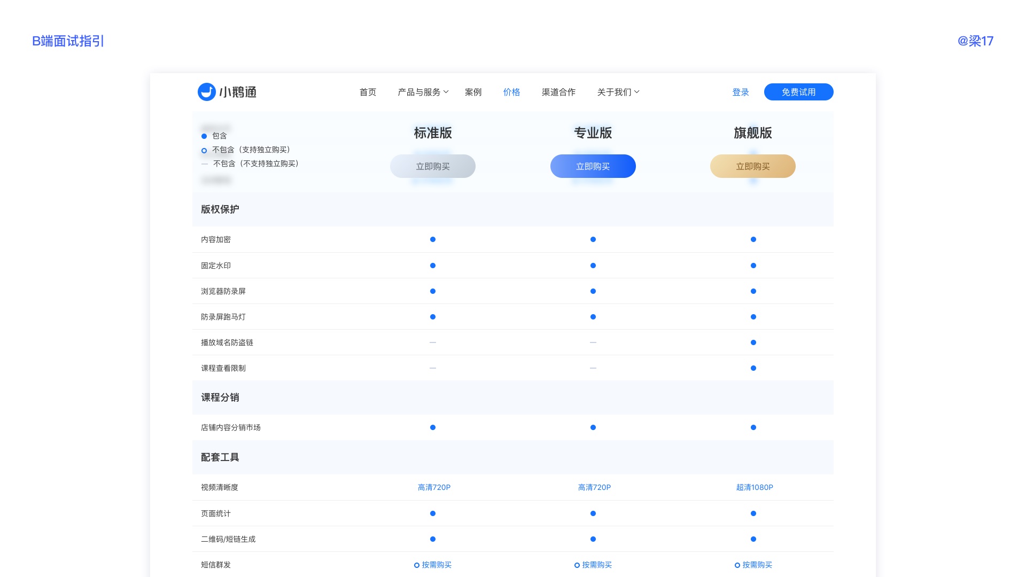The height and width of the screenshot is (577, 1026).
Task: Click the dot for 店铺内容分销市场 under 标准版
Action: pyautogui.click(x=432, y=427)
